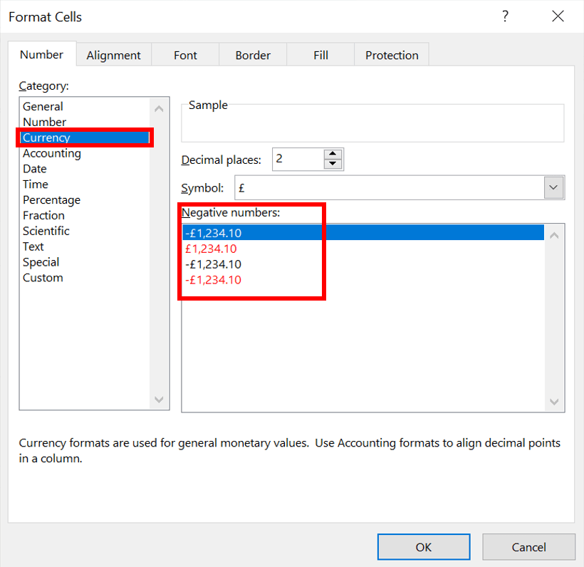Select red £1,234.10 without minus sign
The width and height of the screenshot is (584, 567).
pyautogui.click(x=211, y=249)
